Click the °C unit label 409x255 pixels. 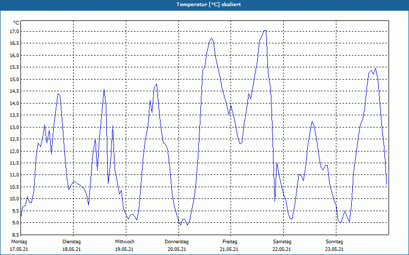(16, 23)
